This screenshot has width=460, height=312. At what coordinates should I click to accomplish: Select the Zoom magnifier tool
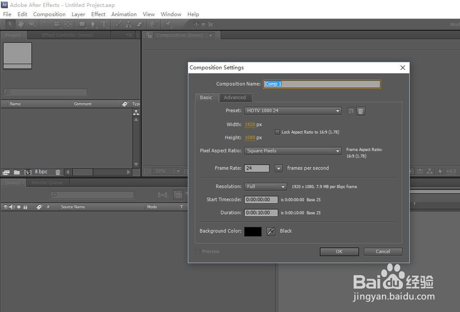[32, 24]
